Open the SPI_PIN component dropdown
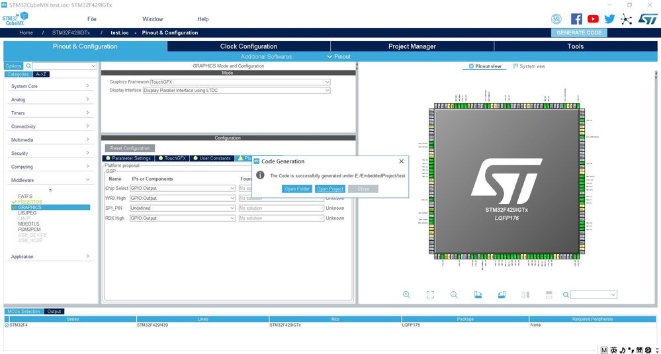661x354 pixels. pos(182,208)
